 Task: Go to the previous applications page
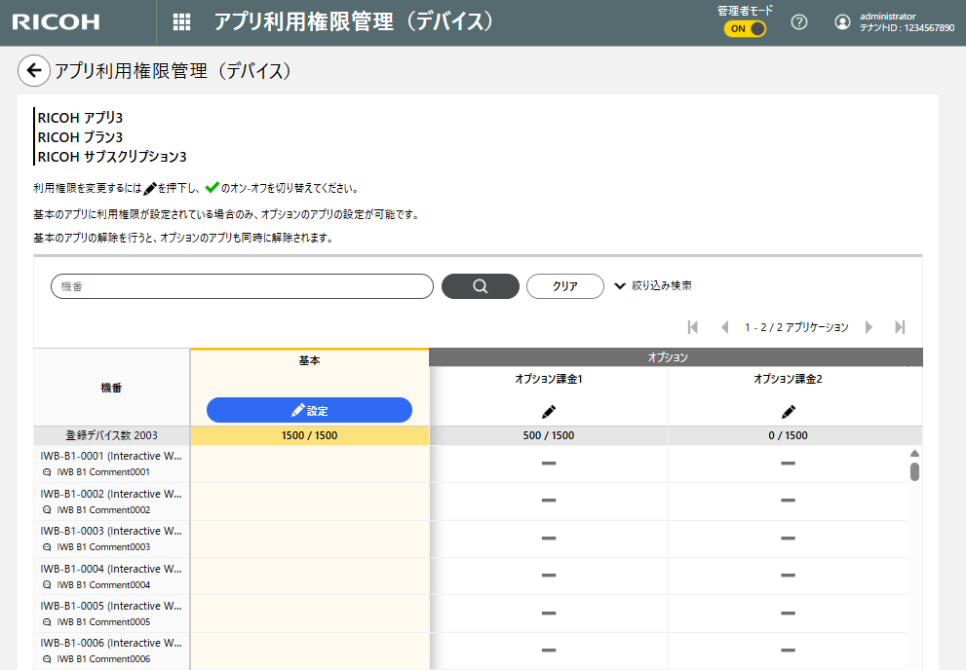click(x=724, y=327)
